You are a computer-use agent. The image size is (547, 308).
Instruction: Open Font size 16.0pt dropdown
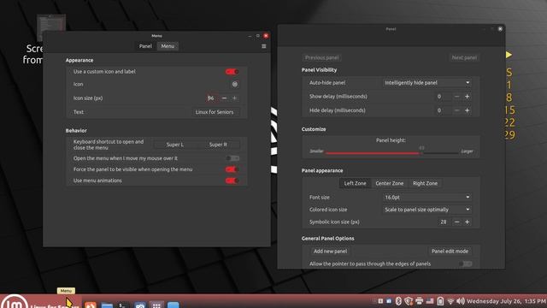[x=427, y=198]
